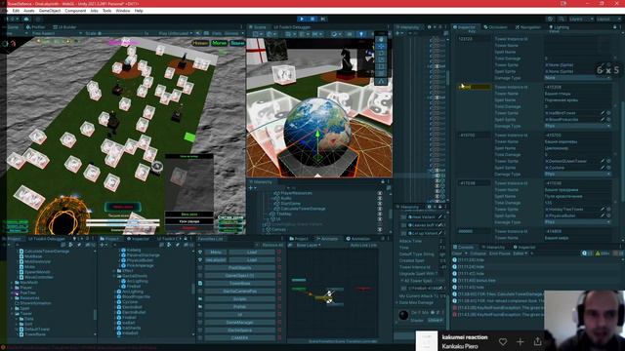Screen dimensions: 625x351
Task: Open Damage Type dropdown for tower -415700
Action: (577, 174)
